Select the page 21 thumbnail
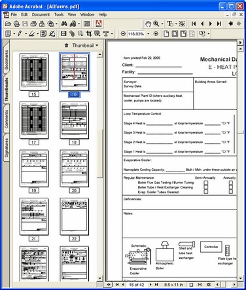 (34, 217)
